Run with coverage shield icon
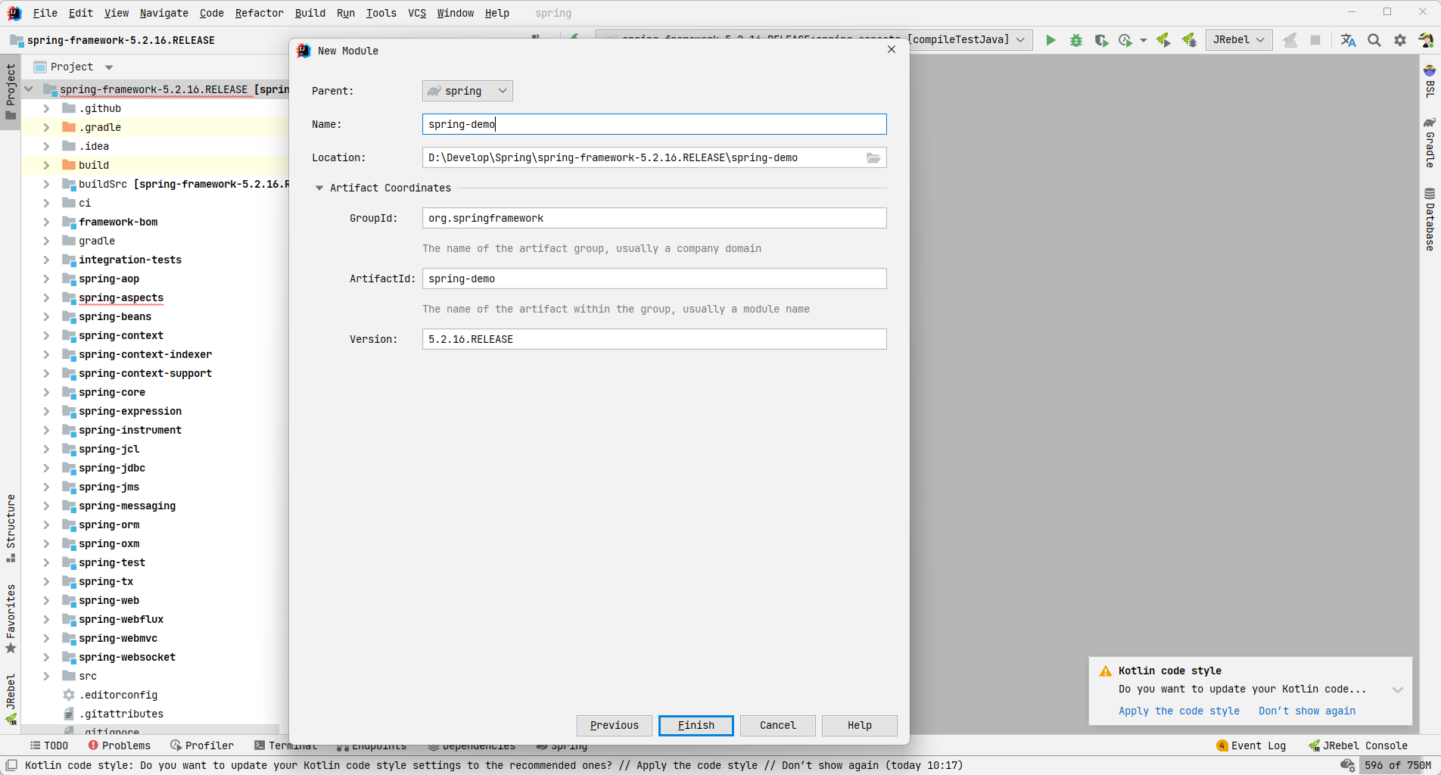Image resolution: width=1441 pixels, height=775 pixels. (x=1101, y=40)
